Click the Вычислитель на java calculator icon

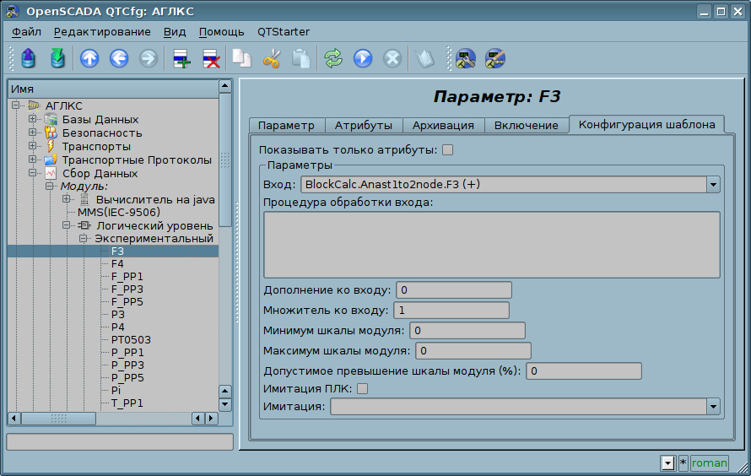point(84,199)
